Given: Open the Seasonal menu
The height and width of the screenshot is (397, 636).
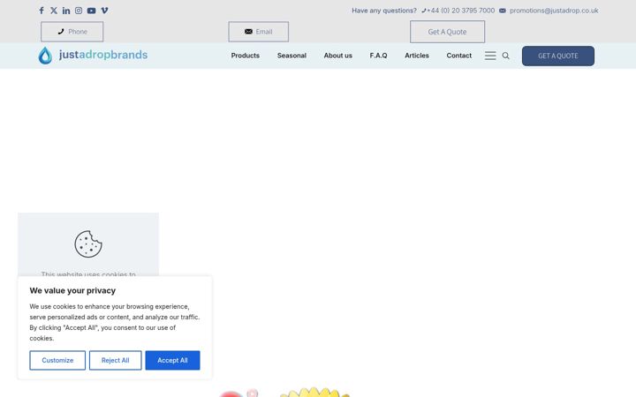Looking at the screenshot, I should click(x=291, y=56).
